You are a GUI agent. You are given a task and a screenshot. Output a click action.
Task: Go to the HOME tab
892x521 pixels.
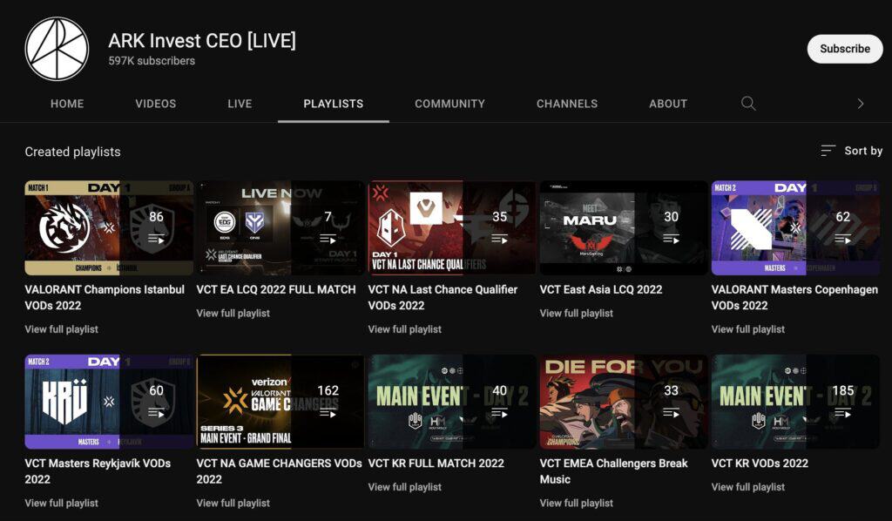[x=67, y=104]
